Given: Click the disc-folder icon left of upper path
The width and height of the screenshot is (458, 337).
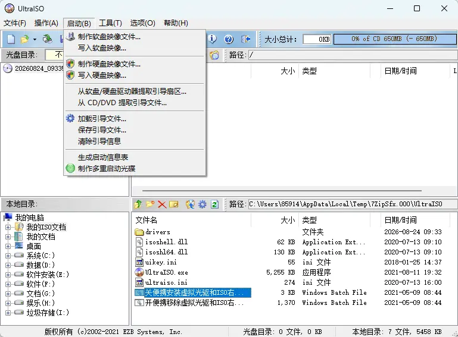Looking at the screenshot, I should point(214,55).
